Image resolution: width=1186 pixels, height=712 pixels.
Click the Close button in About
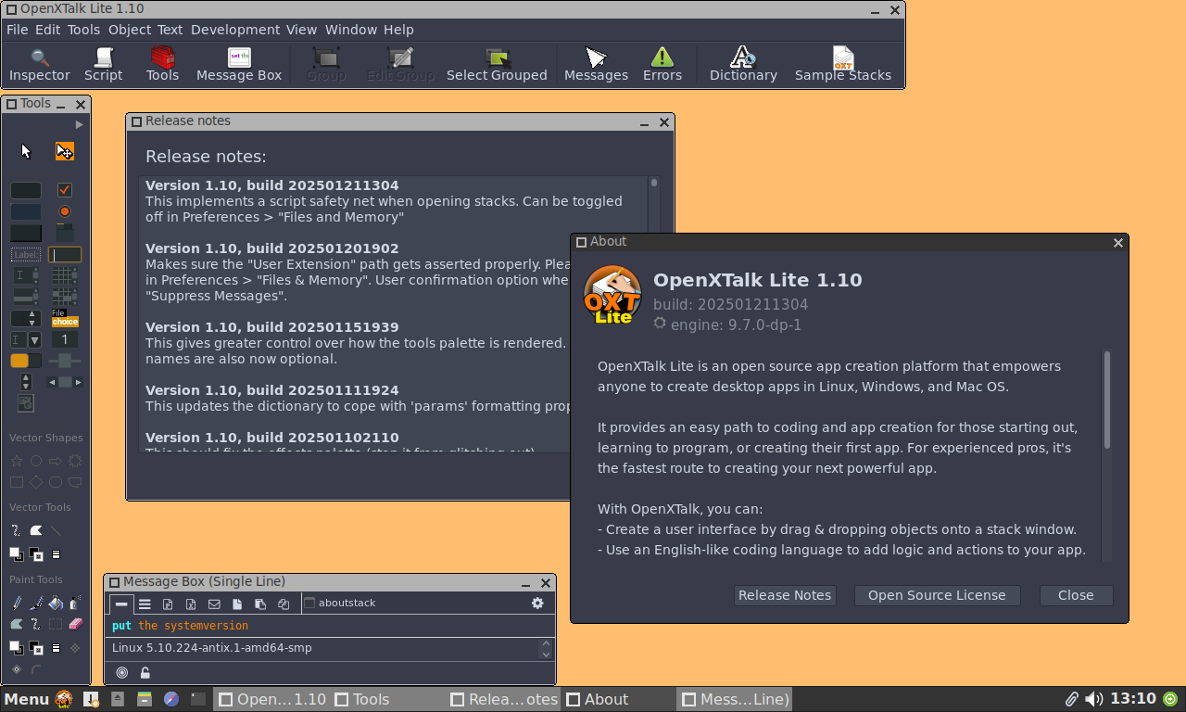[x=1076, y=595]
